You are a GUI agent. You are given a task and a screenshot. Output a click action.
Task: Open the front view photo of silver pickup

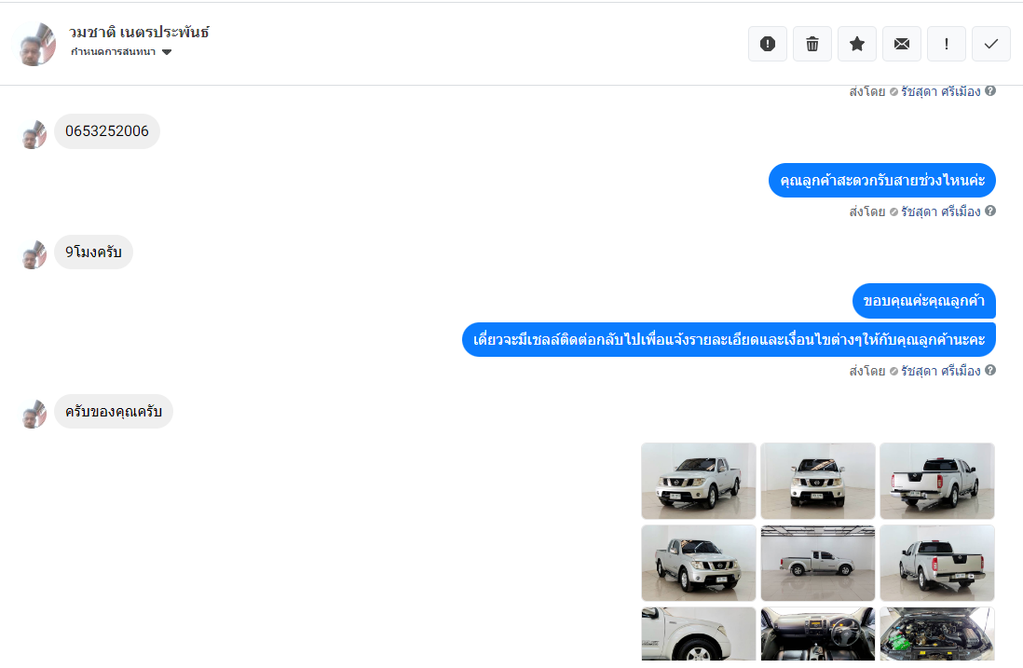tap(818, 481)
